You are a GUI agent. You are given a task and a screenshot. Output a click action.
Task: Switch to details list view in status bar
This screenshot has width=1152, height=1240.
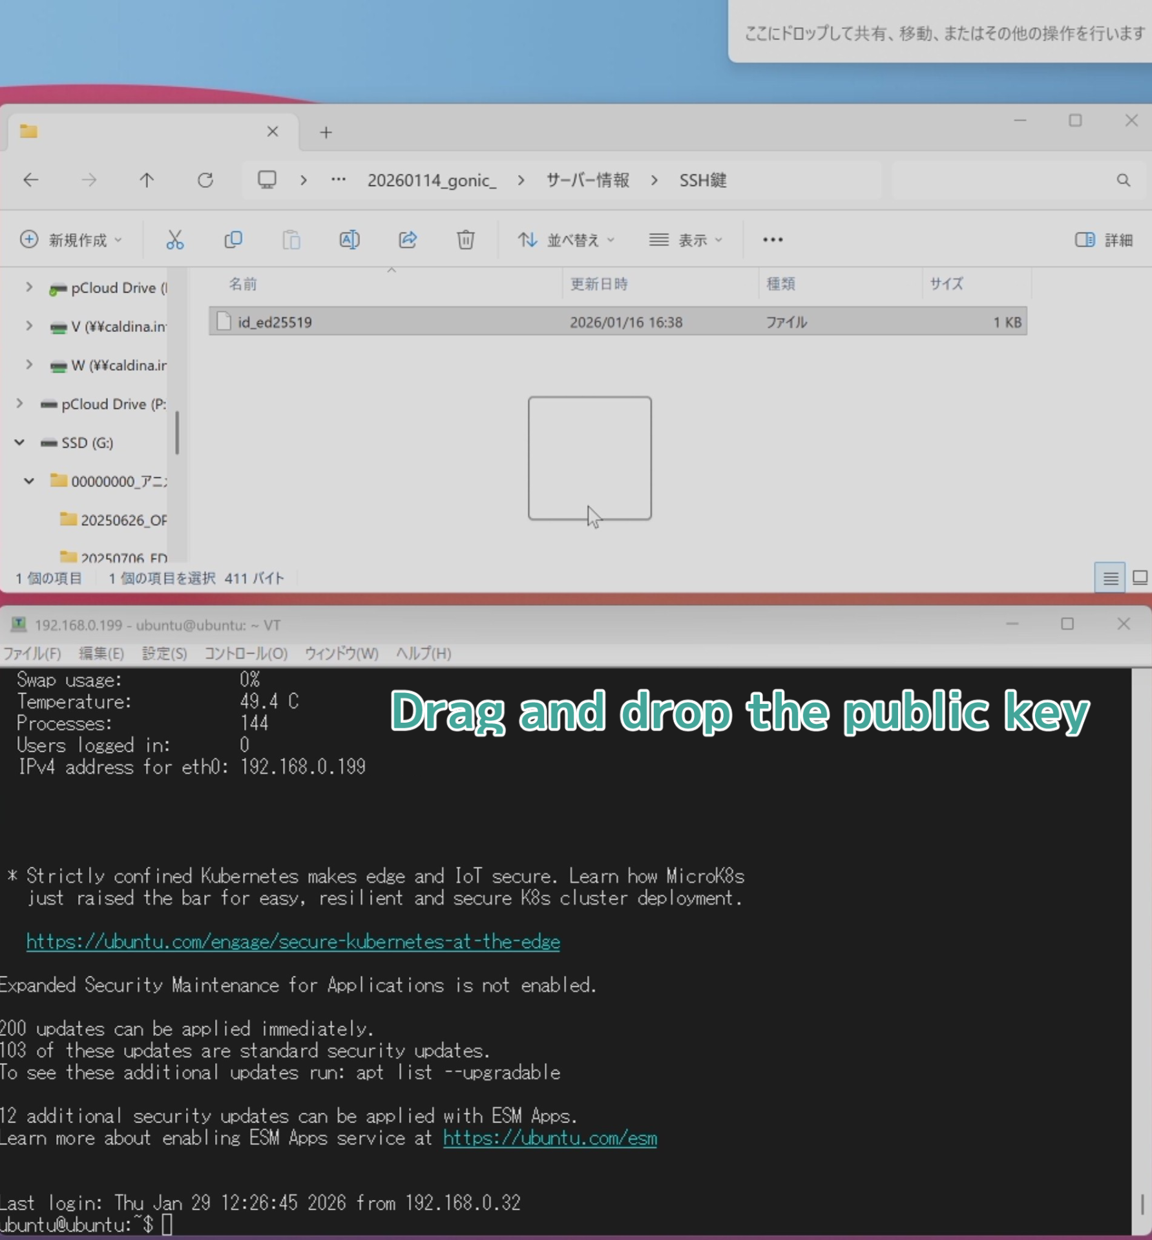1109,578
